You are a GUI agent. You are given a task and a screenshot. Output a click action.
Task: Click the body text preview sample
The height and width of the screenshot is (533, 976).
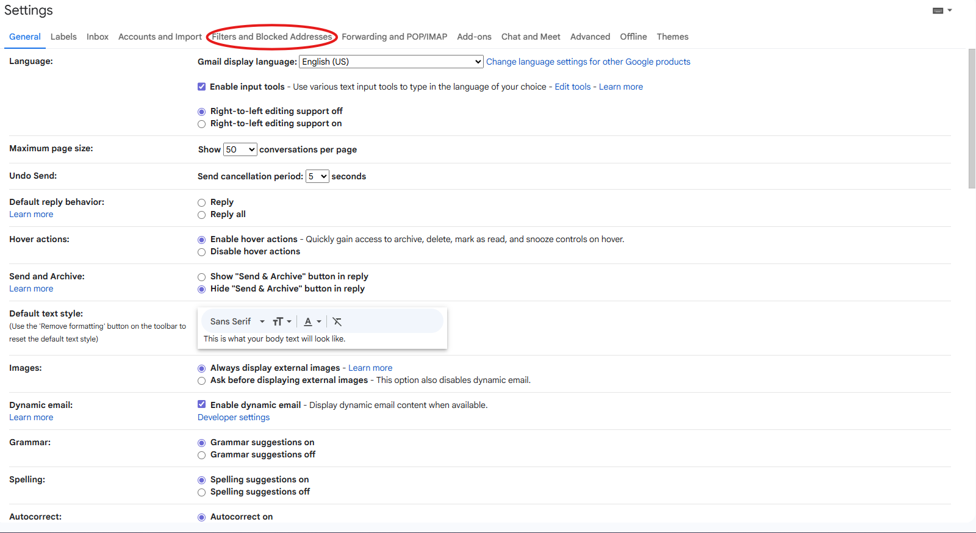274,338
